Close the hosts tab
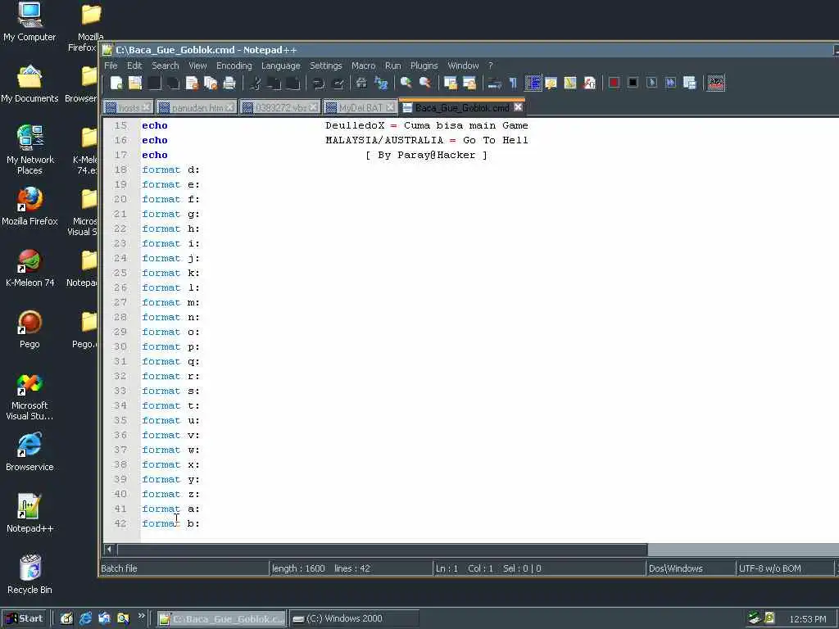 [146, 107]
